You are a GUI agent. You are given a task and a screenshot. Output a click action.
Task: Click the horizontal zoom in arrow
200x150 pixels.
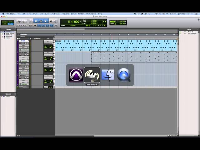(x=26, y=21)
